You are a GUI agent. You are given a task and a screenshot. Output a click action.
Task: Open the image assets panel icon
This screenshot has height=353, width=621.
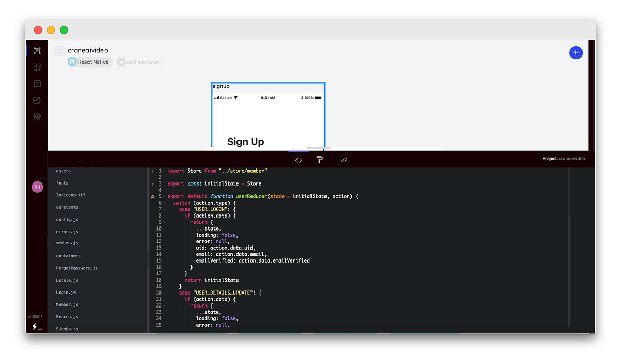37,100
